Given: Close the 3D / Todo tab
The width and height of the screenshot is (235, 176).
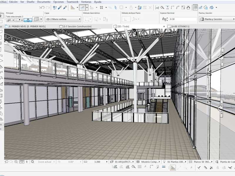Looking at the screenshot, I should [164, 26].
